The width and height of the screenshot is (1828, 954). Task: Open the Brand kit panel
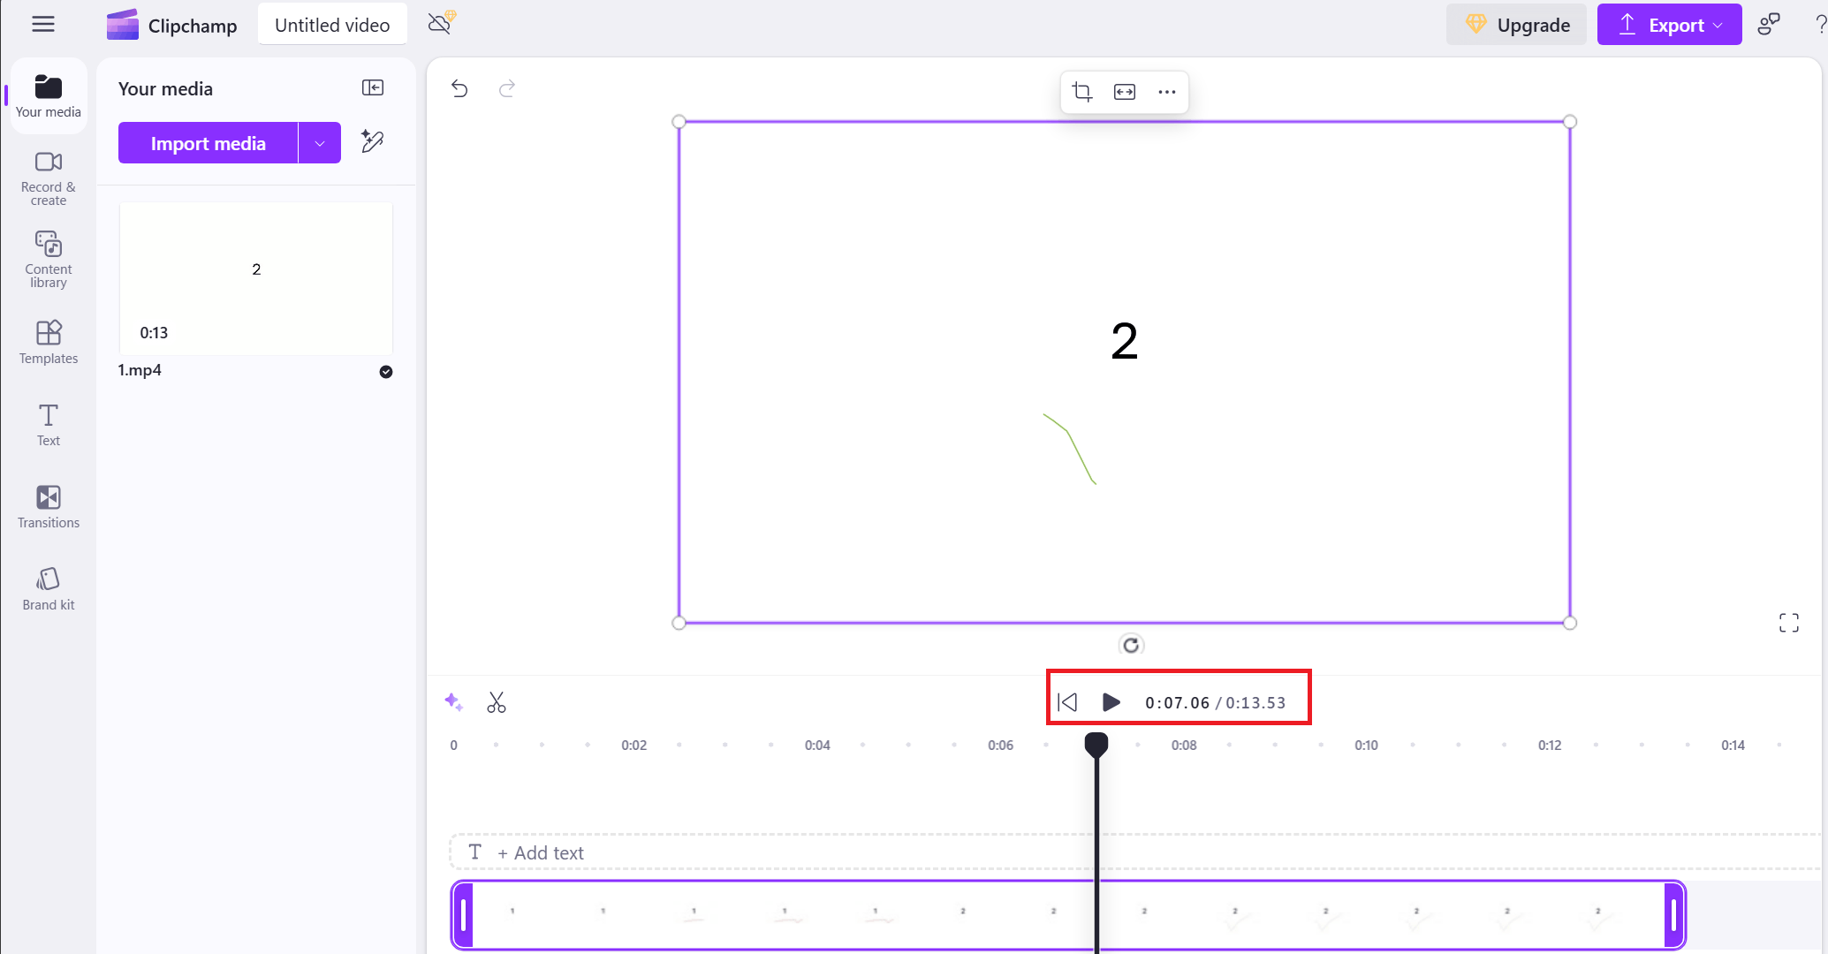pos(48,587)
